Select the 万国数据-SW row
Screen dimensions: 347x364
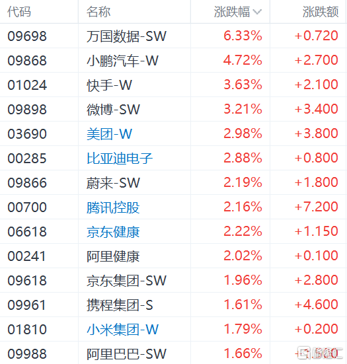[x=173, y=36]
